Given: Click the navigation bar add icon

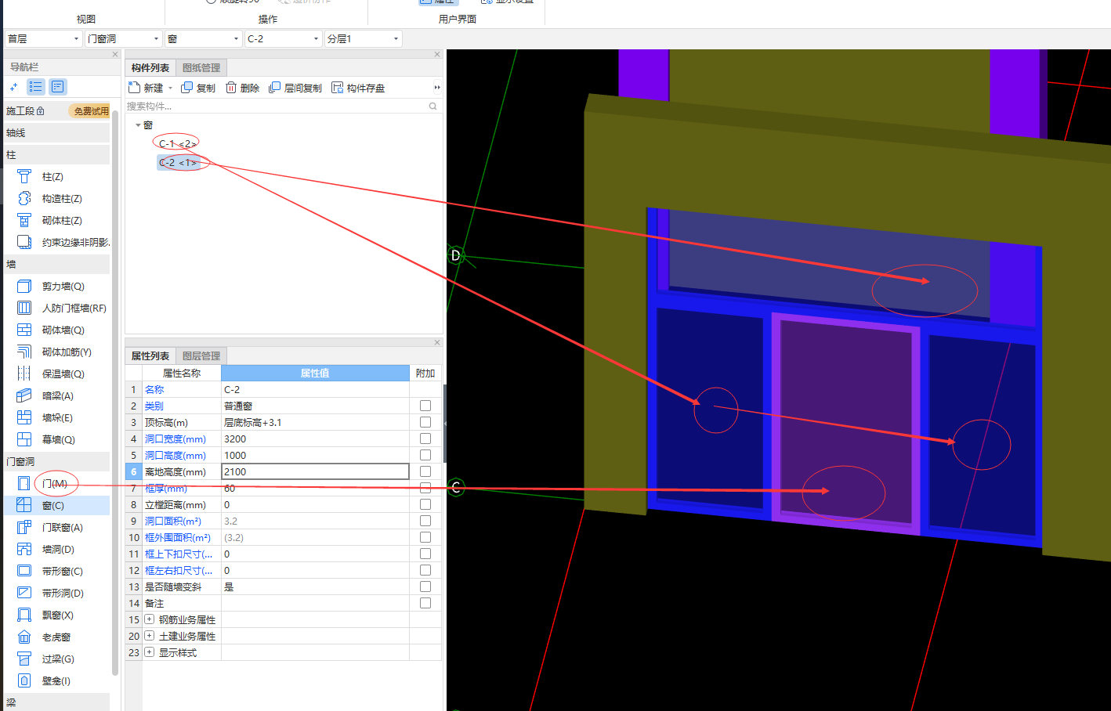Looking at the screenshot, I should (13, 87).
